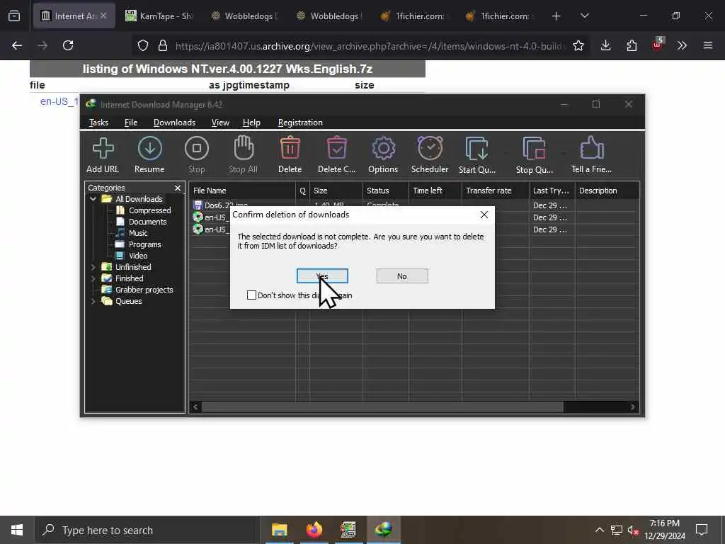This screenshot has height=544, width=725.
Task: Open the Help menu in IDM
Action: click(x=251, y=123)
